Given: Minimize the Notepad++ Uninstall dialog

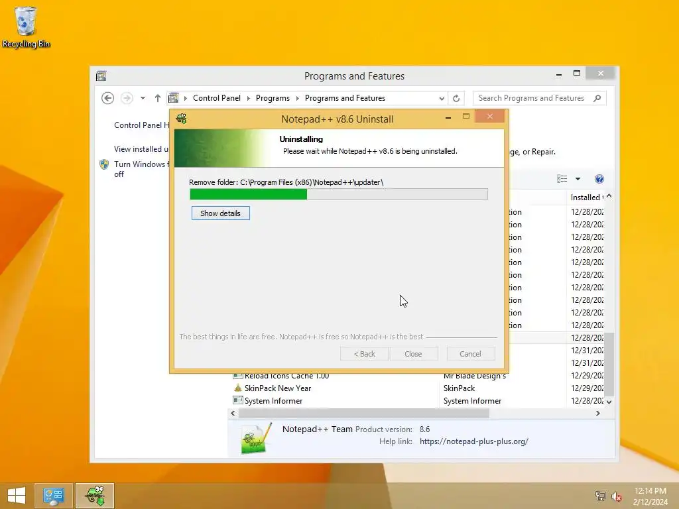Looking at the screenshot, I should click(x=448, y=117).
